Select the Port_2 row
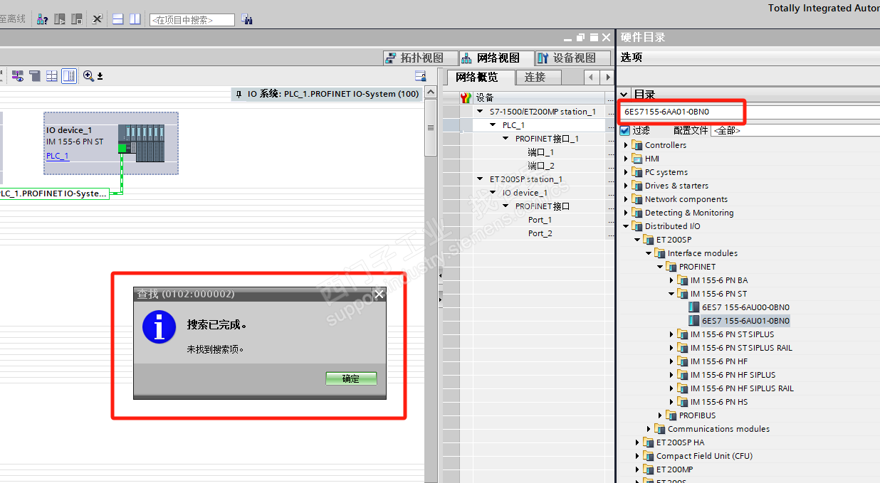Screen dimensions: 880x483 coord(540,233)
